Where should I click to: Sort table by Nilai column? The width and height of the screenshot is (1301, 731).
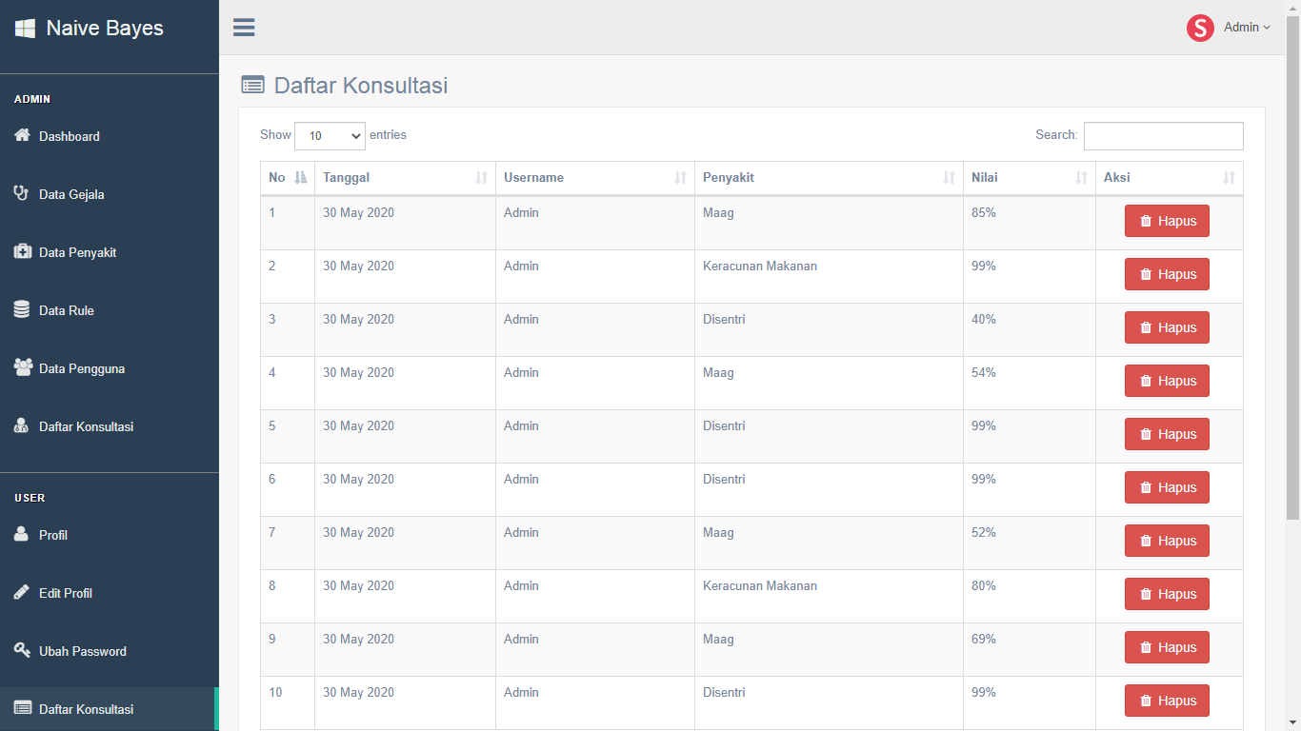point(1030,178)
